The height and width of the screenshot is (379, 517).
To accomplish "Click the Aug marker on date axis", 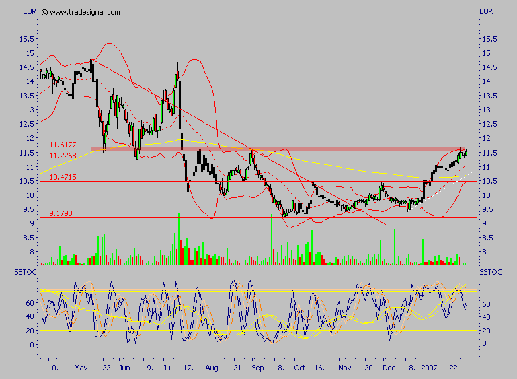I will click(212, 369).
